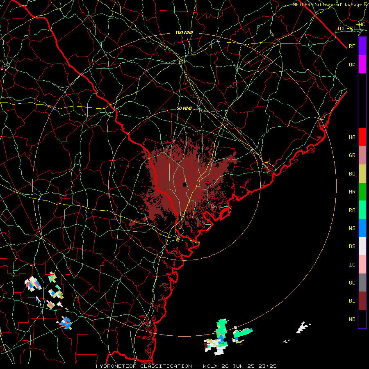Select the light pink IC legend swatch
The image size is (369, 369).
point(362,264)
